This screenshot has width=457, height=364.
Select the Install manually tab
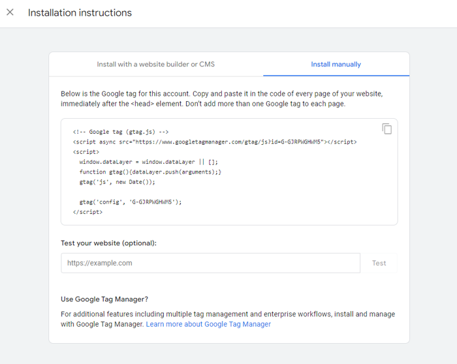(336, 65)
